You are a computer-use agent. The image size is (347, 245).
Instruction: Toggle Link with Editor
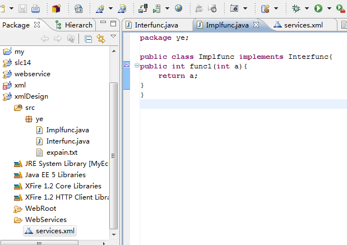pos(101,39)
